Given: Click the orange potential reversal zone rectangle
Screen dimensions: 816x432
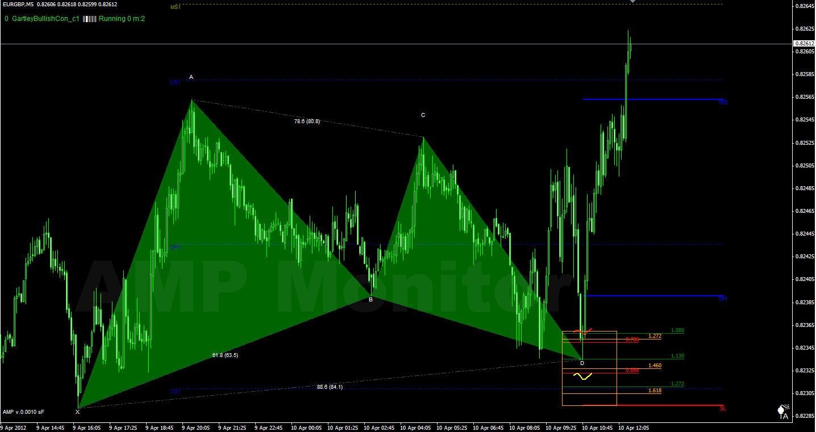Looking at the screenshot, I should point(589,368).
